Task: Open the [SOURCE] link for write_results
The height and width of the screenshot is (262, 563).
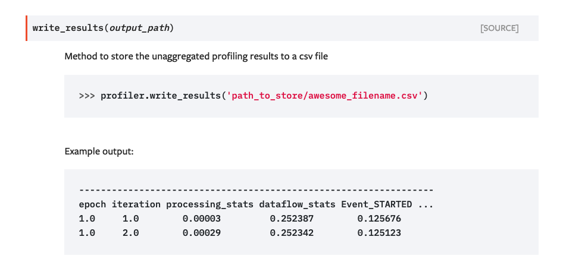Action: (x=499, y=29)
